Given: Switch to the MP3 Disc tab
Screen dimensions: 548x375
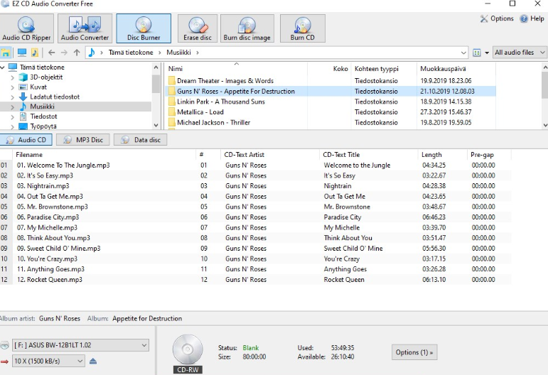Looking at the screenshot, I should 83,140.
